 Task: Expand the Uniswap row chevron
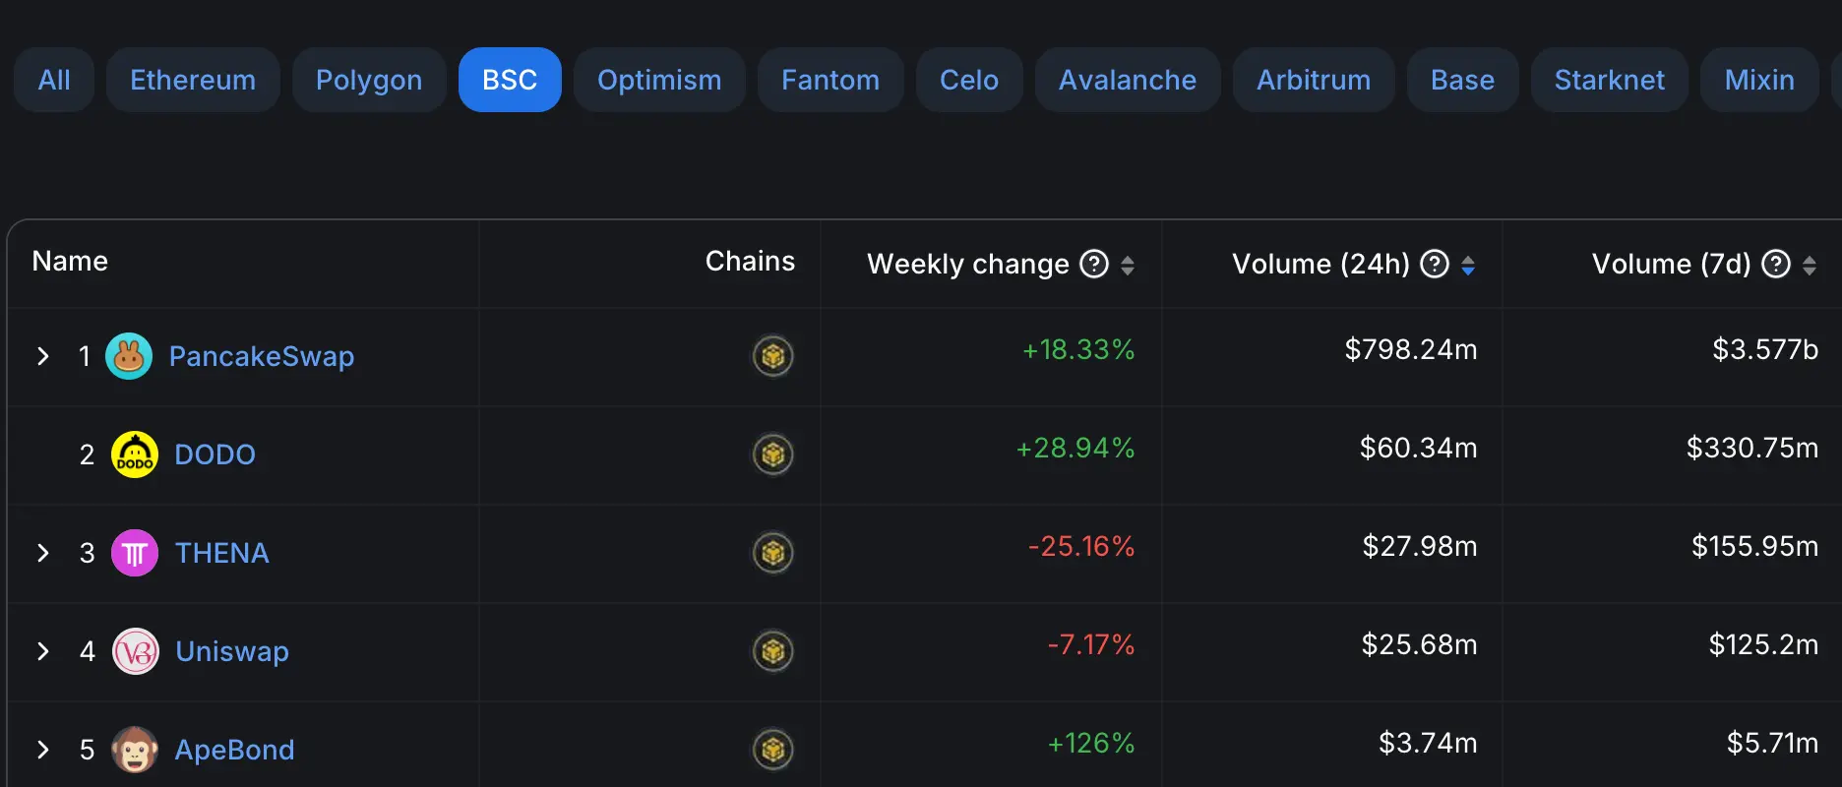42,651
